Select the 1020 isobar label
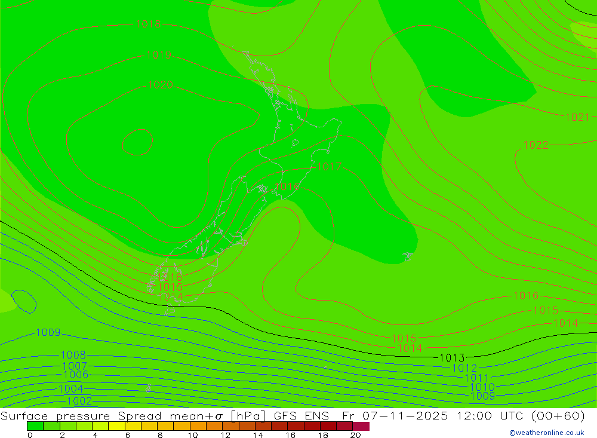 pos(161,85)
